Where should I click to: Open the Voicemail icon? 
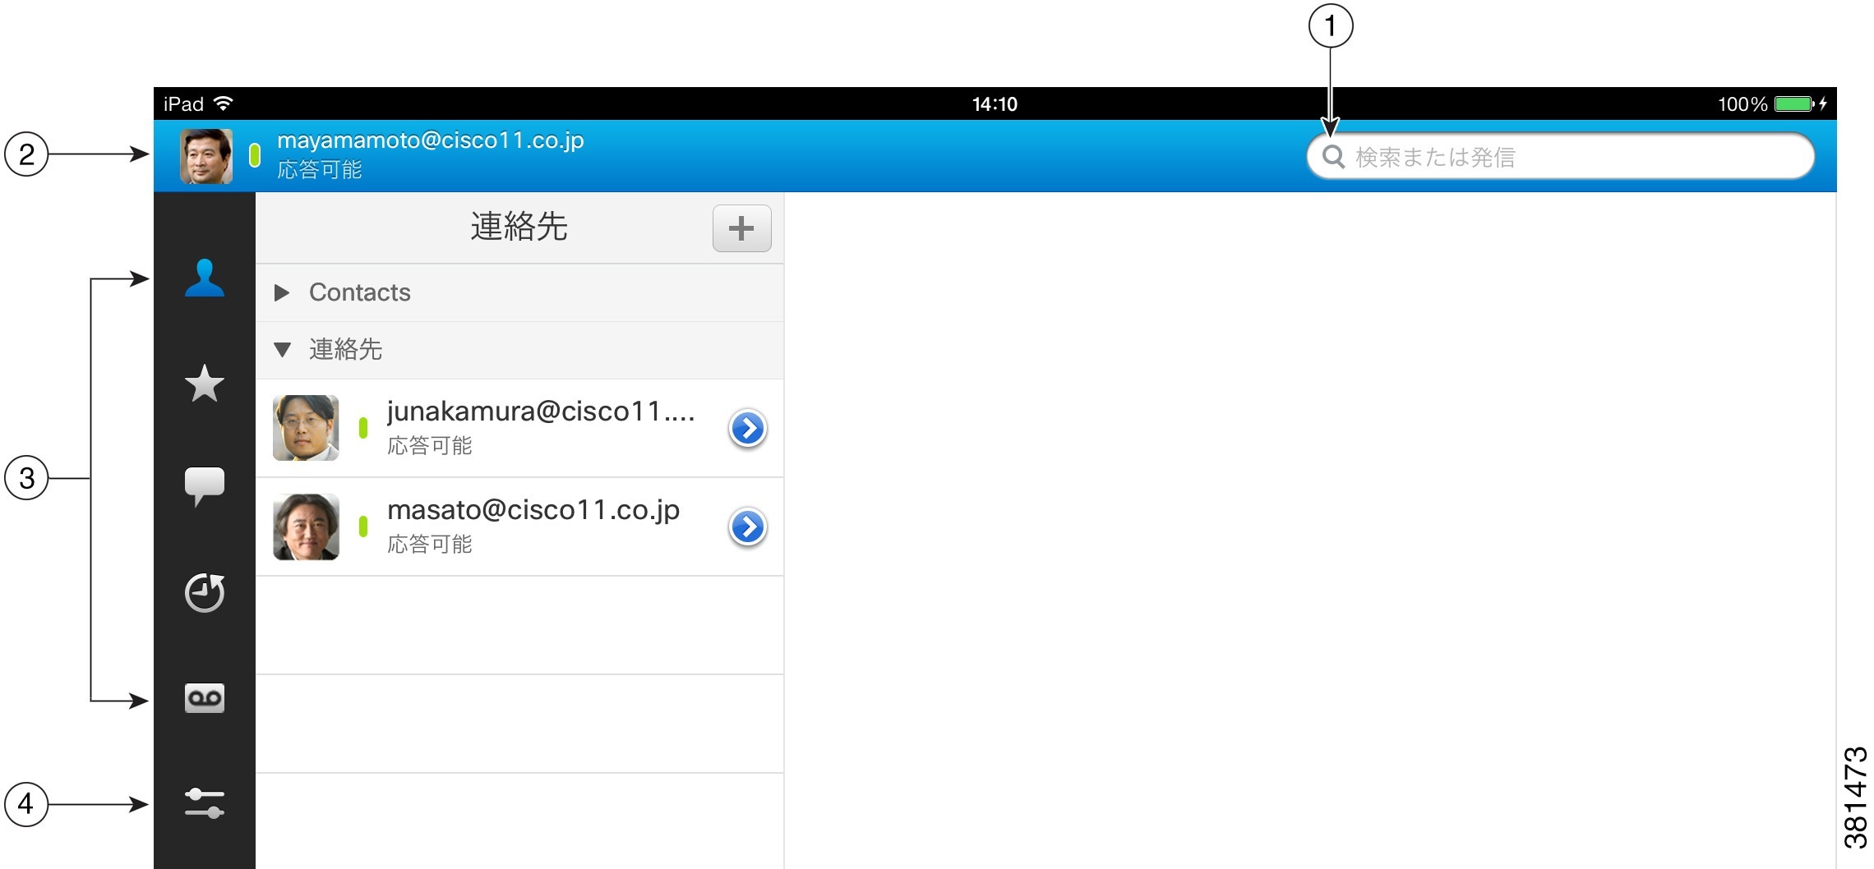(x=204, y=697)
